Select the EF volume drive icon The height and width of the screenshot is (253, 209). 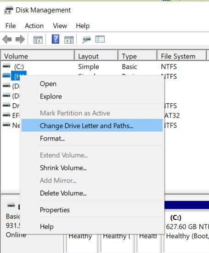[x=6, y=115]
